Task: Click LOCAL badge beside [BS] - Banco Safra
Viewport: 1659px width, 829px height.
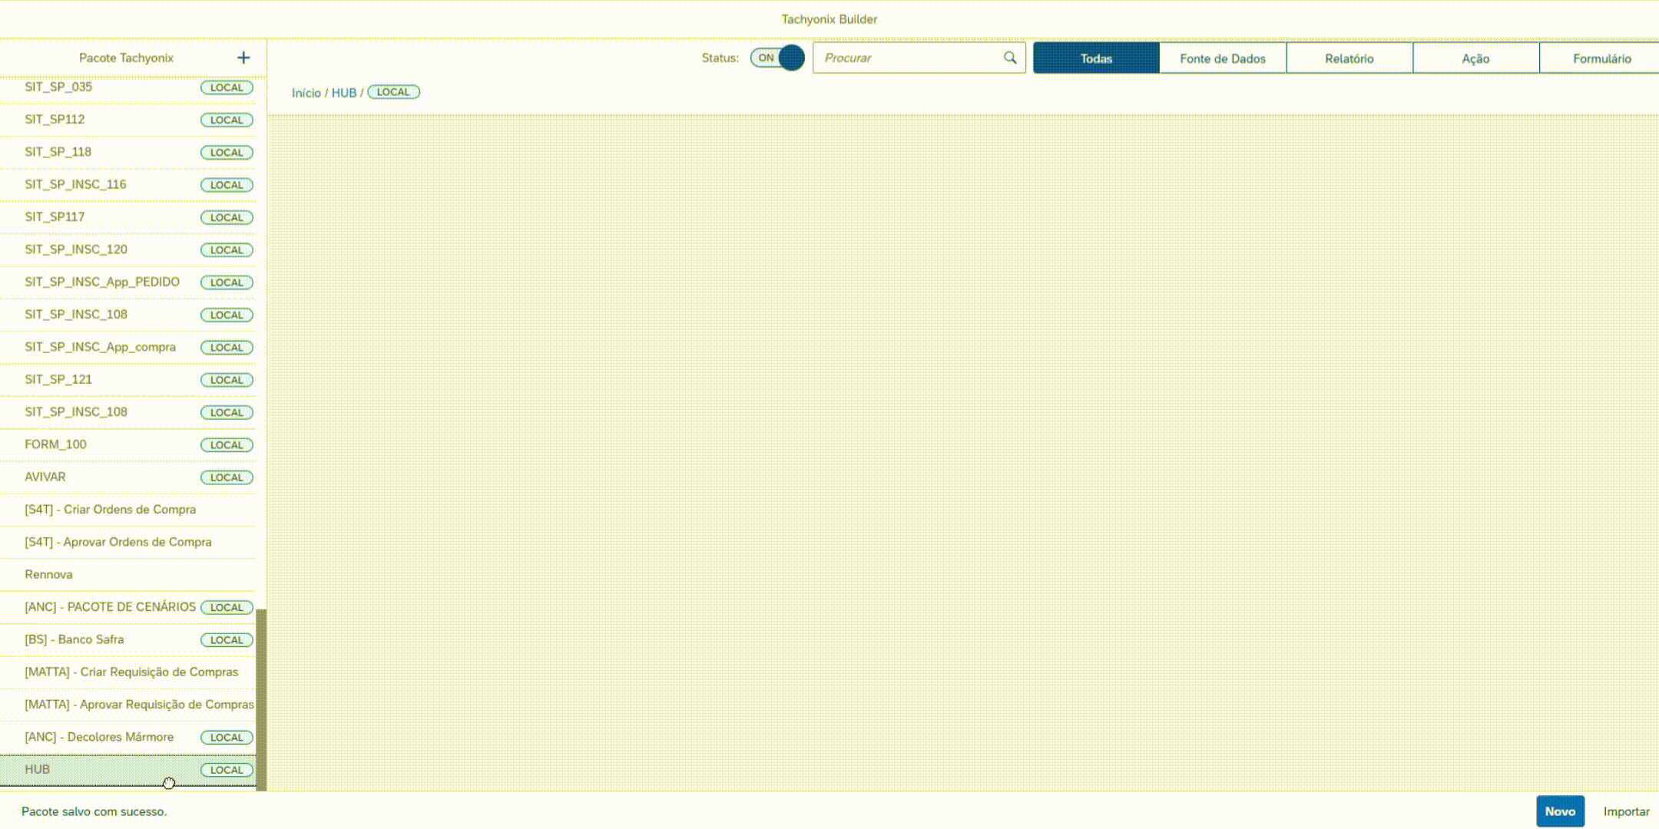Action: pyautogui.click(x=227, y=640)
